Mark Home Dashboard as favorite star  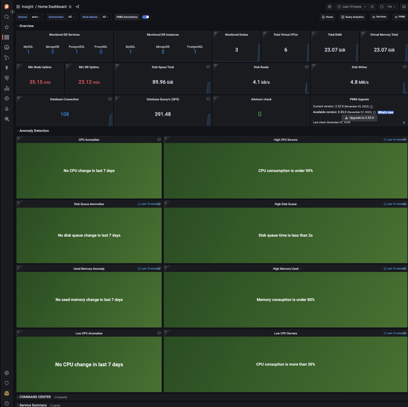70,7
